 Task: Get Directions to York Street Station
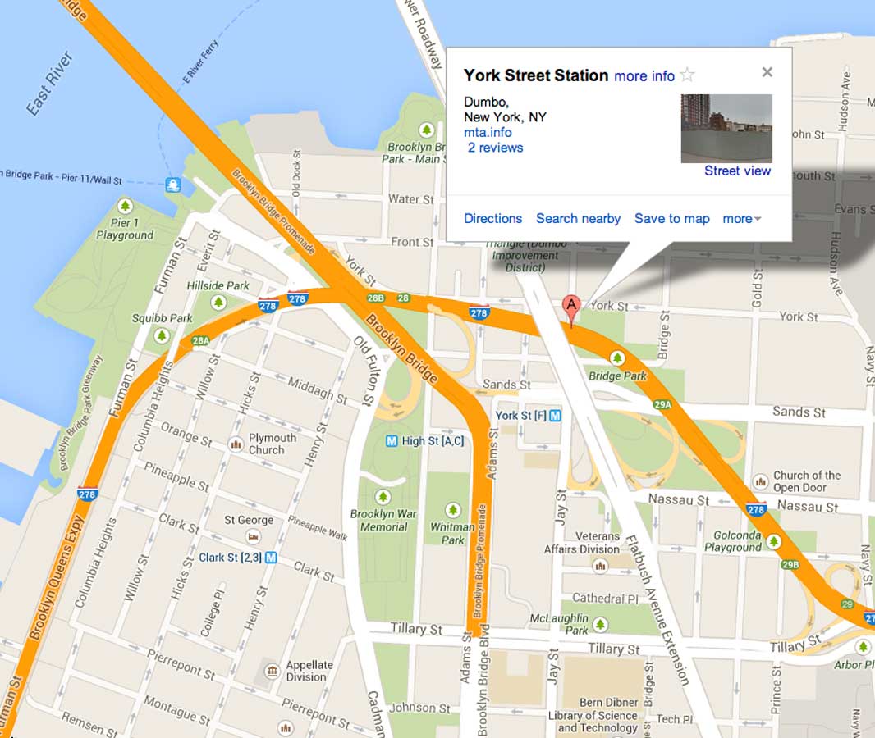(492, 218)
